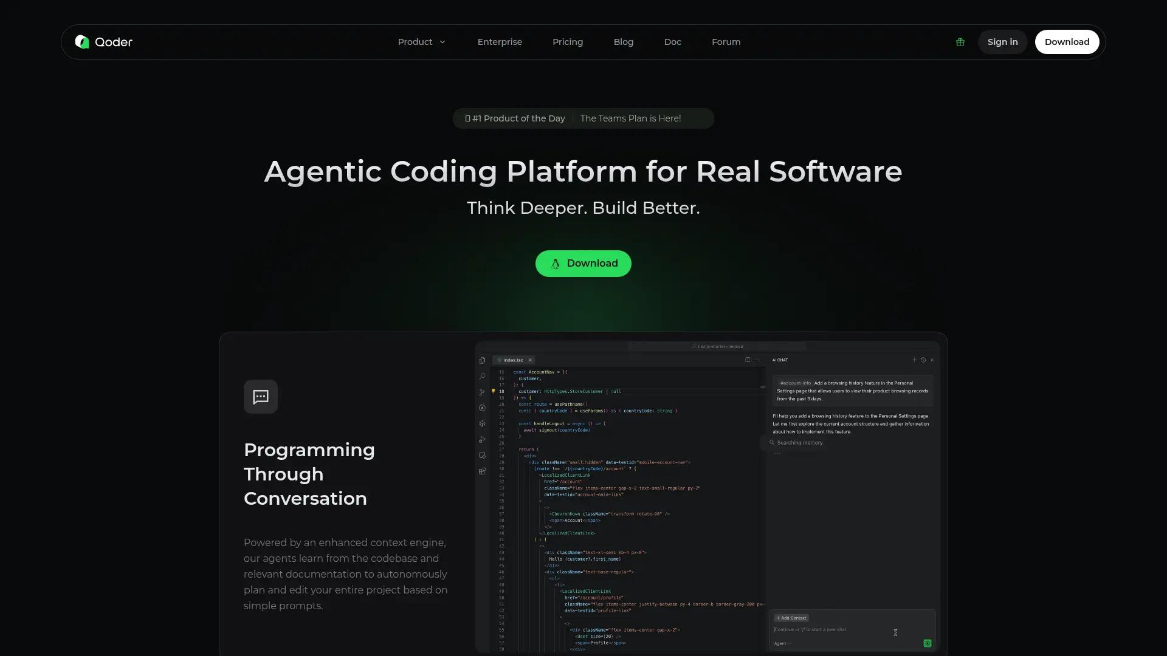This screenshot has width=1167, height=656.
Task: Click the Sign in button
Action: (x=1002, y=42)
